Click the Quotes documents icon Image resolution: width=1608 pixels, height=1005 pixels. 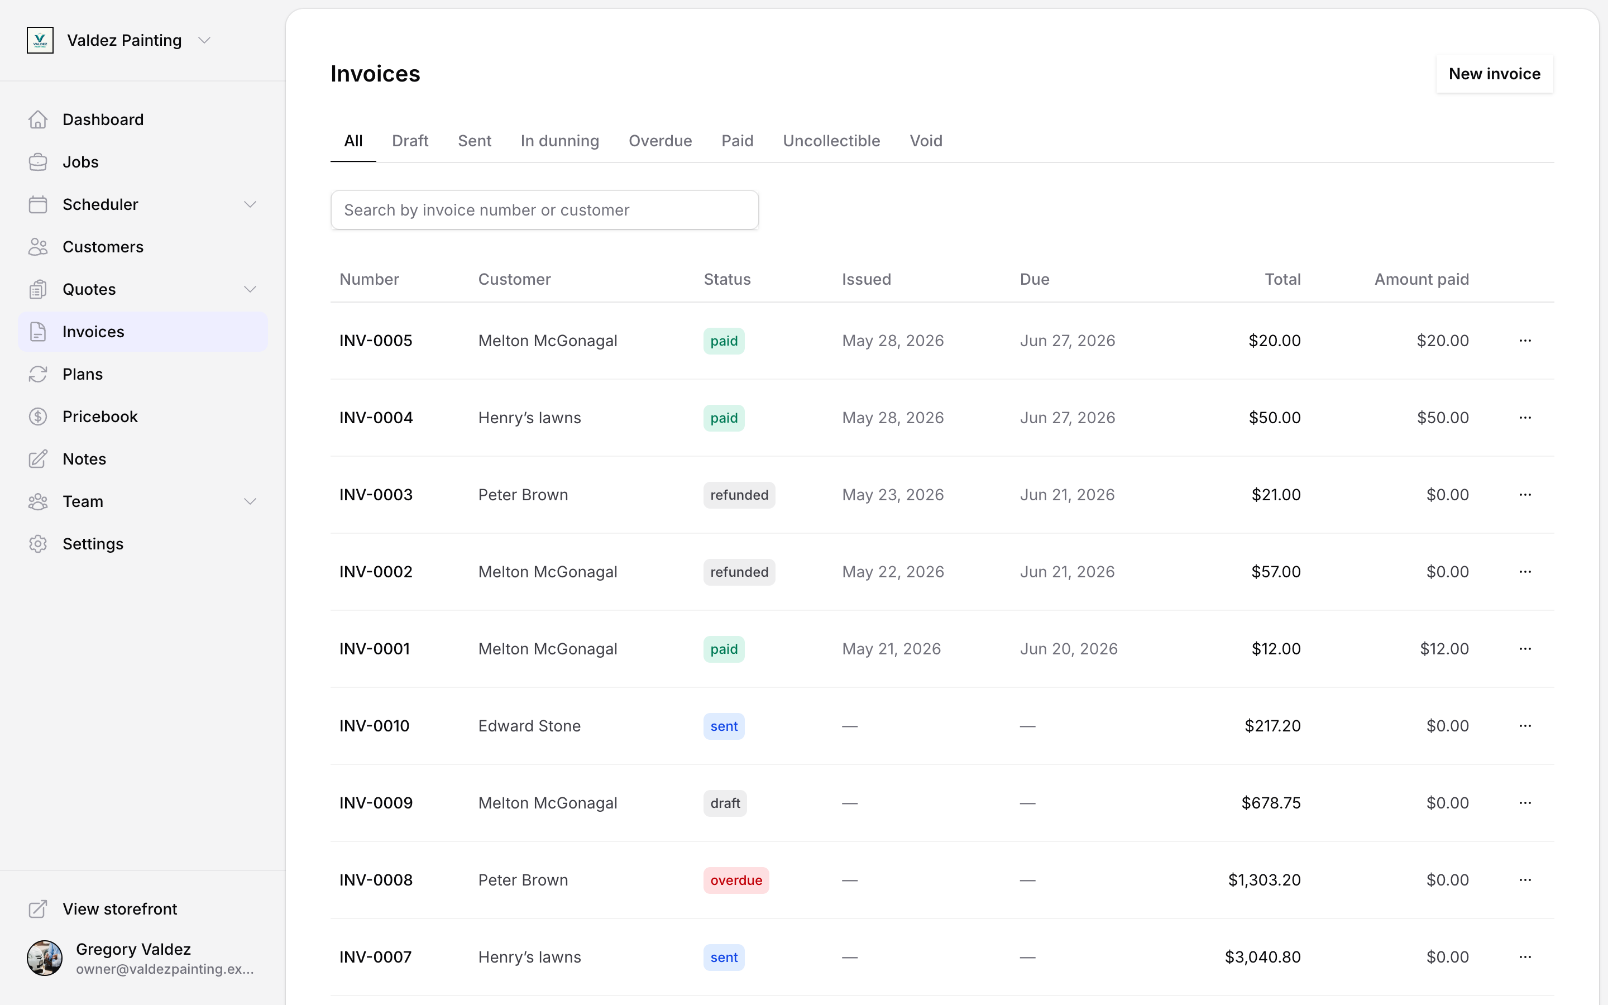pyautogui.click(x=38, y=290)
